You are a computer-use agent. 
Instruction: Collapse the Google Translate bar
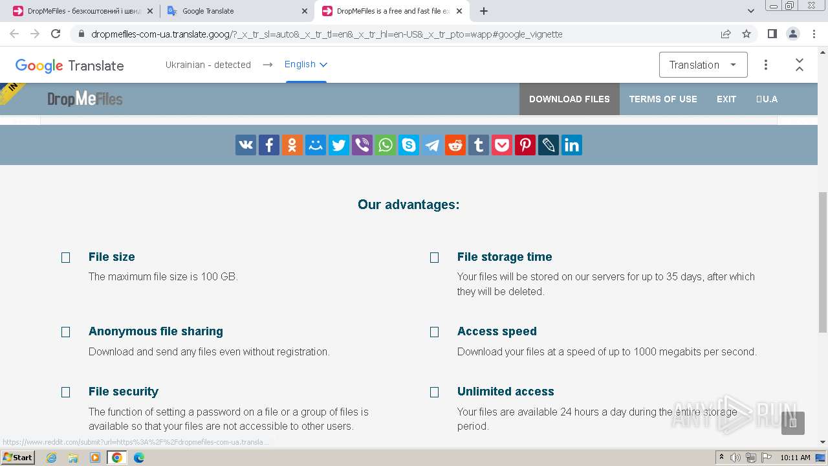[x=800, y=65]
